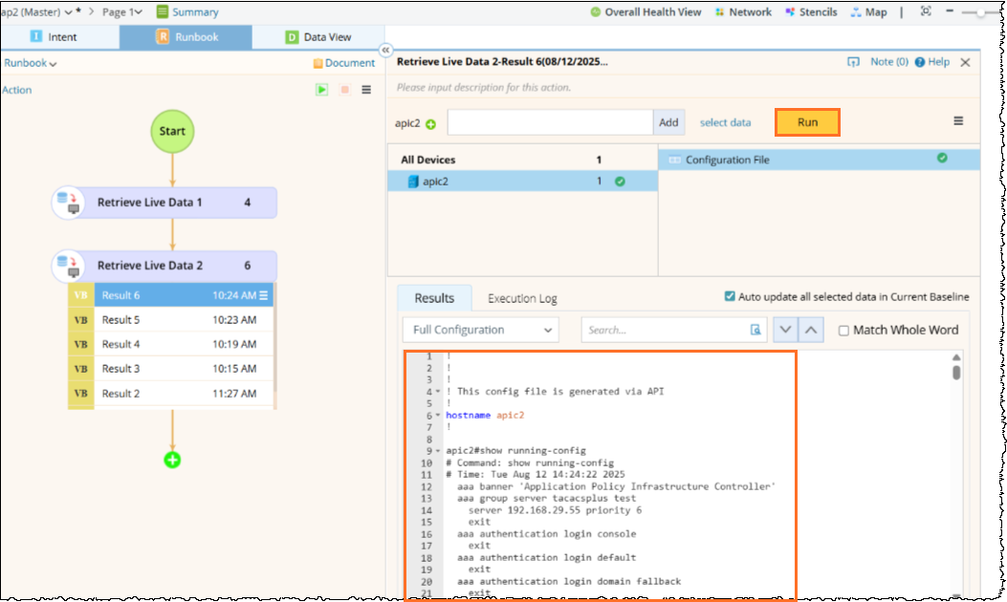Click the fit-to-screen icon in top bar
This screenshot has width=1007, height=602.
925,12
